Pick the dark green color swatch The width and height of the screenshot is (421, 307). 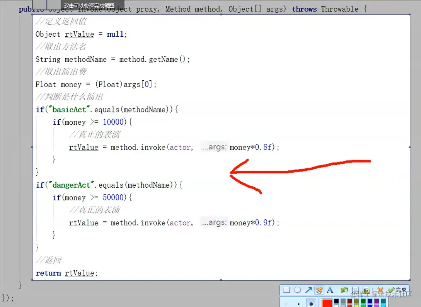tap(363, 301)
